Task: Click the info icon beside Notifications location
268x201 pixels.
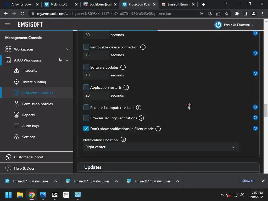Action: 123,139
